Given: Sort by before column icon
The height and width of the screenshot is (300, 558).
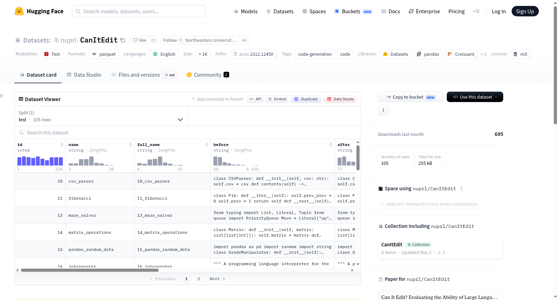Looking at the screenshot, I should click(x=331, y=145).
